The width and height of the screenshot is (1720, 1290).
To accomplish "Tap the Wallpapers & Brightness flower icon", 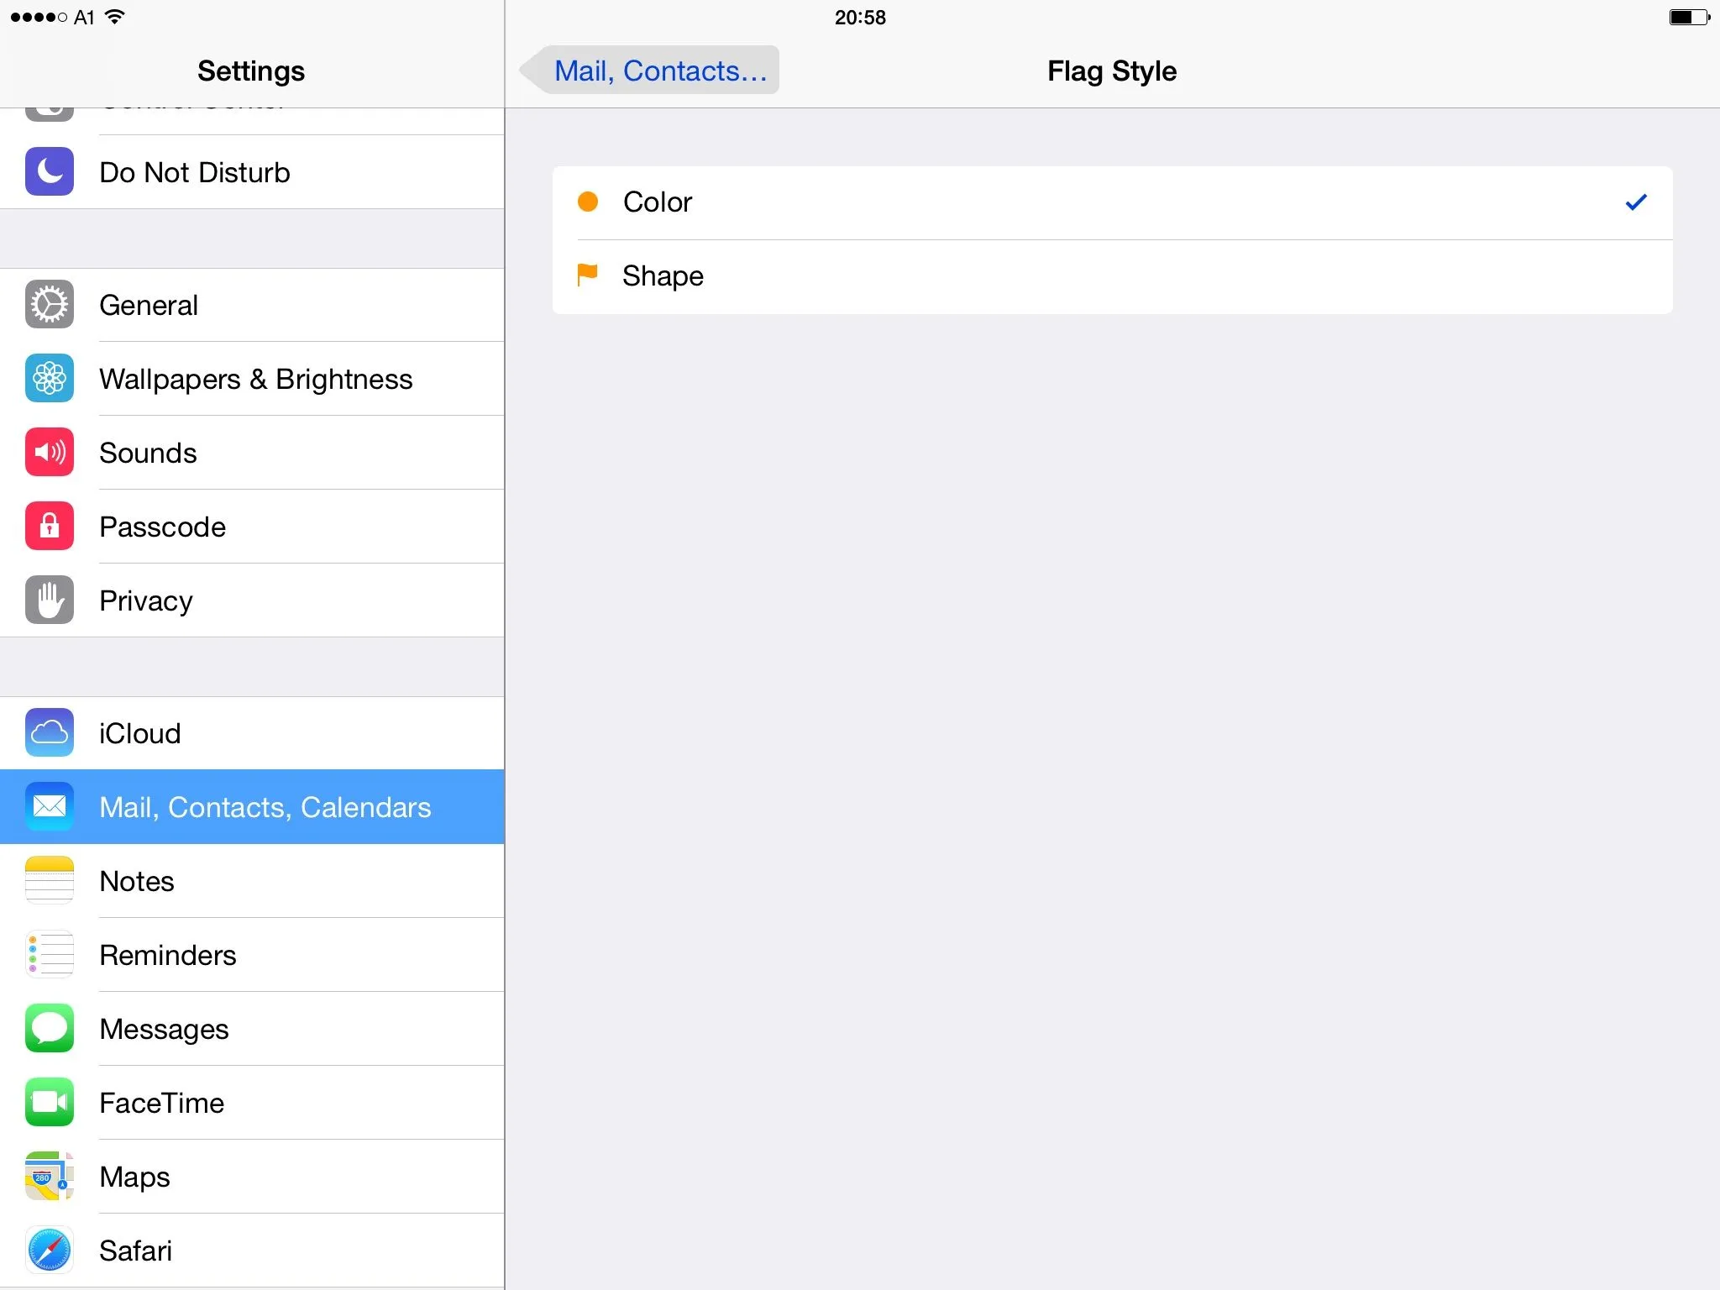I will 50,379.
